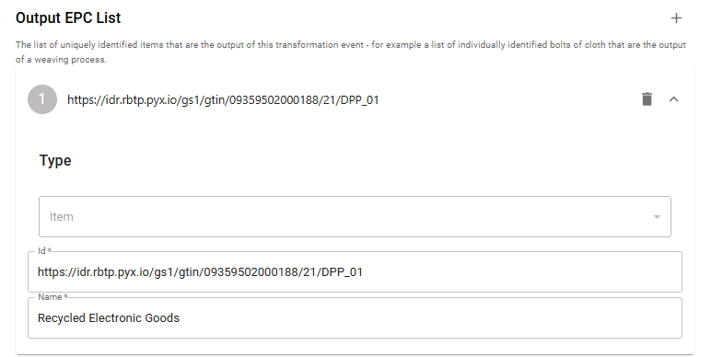
Task: Click empty space right of Name value
Action: [x=431, y=318]
